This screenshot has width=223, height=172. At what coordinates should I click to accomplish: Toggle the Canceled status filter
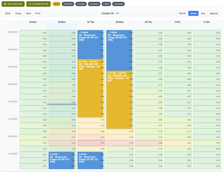(119, 4)
